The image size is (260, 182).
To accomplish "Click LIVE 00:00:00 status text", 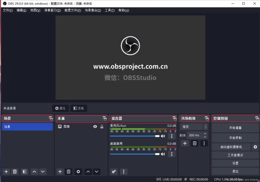I will coord(172,179).
